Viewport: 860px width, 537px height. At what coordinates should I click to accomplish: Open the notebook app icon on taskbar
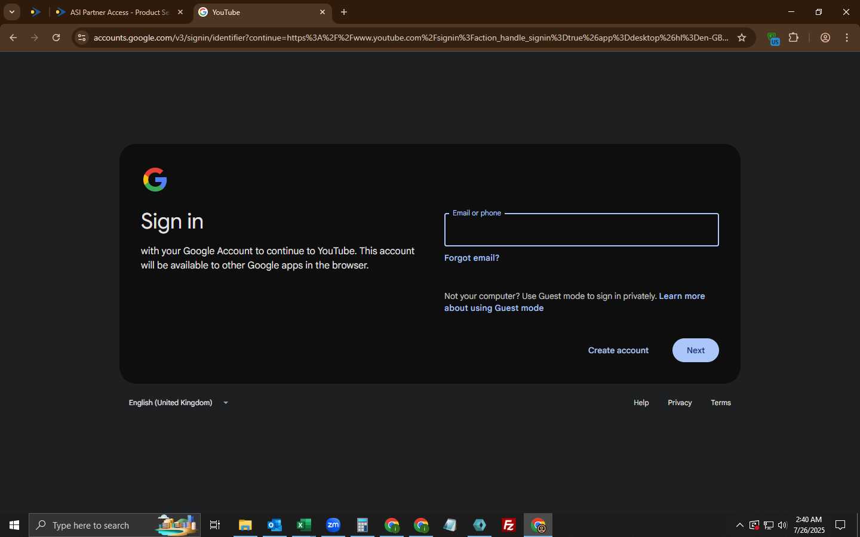450,525
